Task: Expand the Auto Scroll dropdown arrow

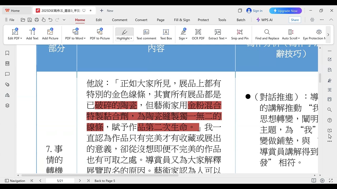Action: 299,38
